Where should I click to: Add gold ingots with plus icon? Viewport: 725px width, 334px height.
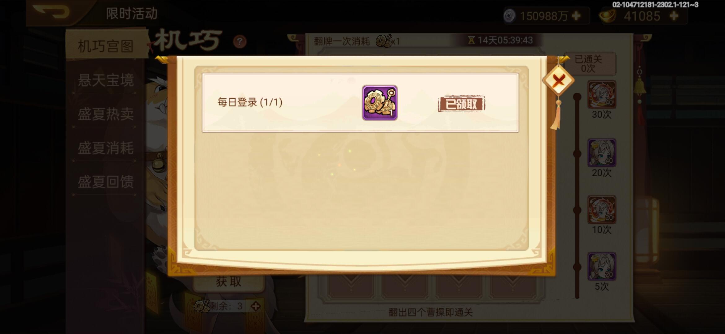coord(674,16)
